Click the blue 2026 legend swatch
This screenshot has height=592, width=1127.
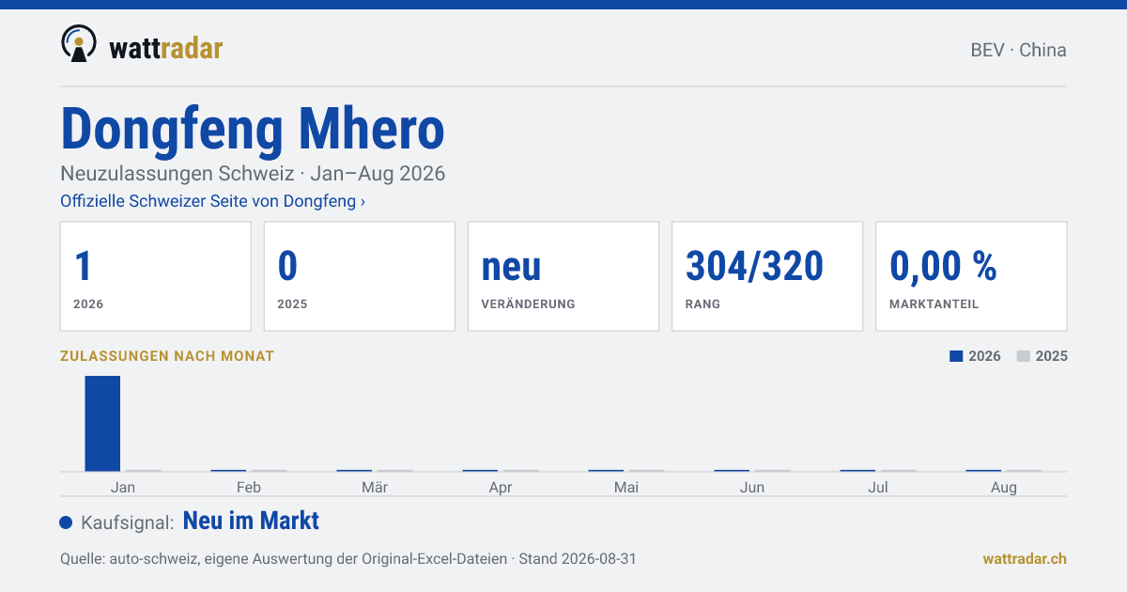click(x=956, y=356)
